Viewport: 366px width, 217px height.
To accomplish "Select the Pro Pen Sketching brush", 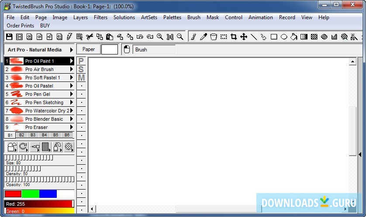I will 39,102.
